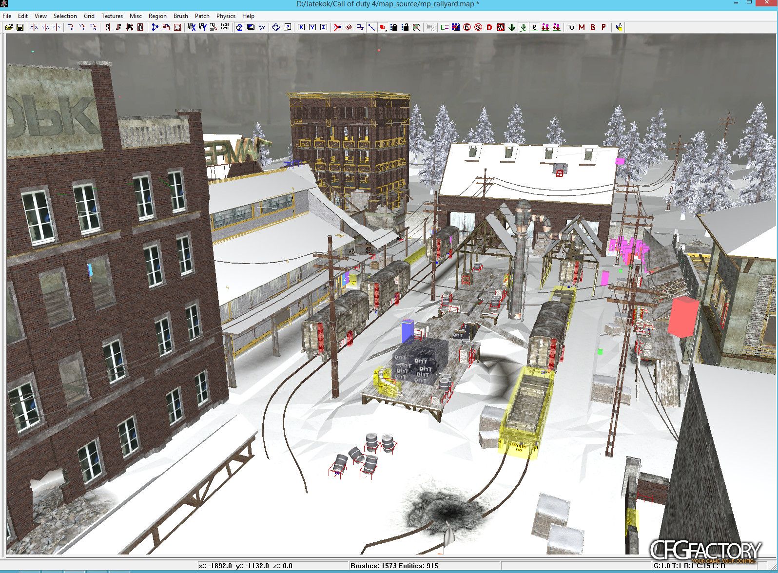Screen dimensions: 778x573
Task: Click the Tw toolbar icon
Action: click(x=571, y=27)
